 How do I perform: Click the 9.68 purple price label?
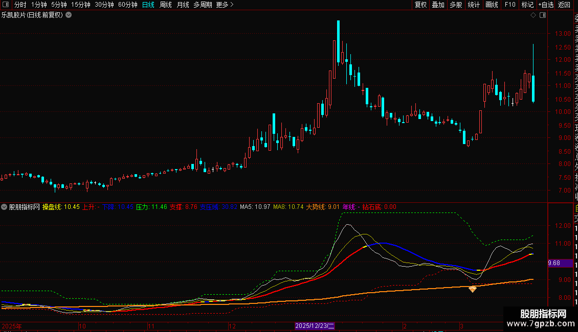554,263
